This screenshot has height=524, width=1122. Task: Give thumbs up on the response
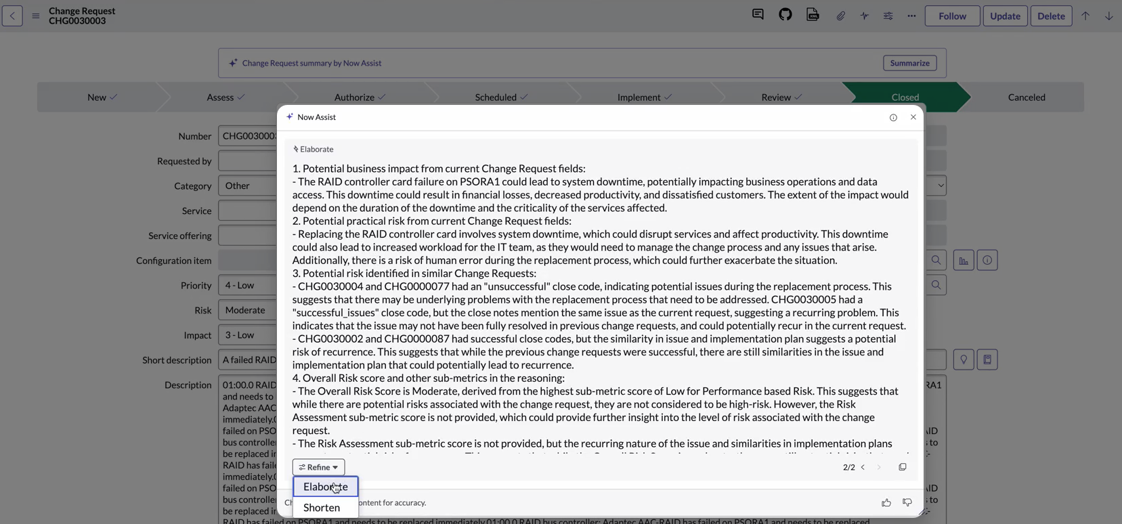886,502
